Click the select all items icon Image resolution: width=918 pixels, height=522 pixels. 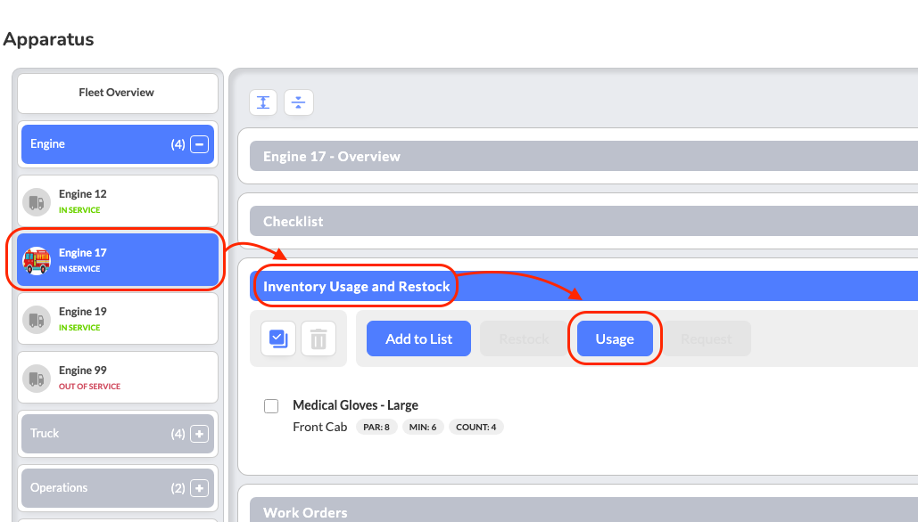coord(278,338)
